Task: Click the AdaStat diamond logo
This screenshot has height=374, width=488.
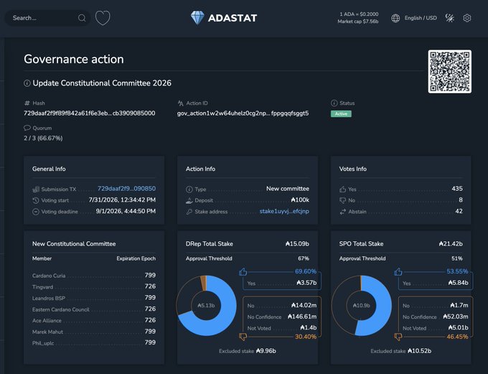Action: [197, 18]
